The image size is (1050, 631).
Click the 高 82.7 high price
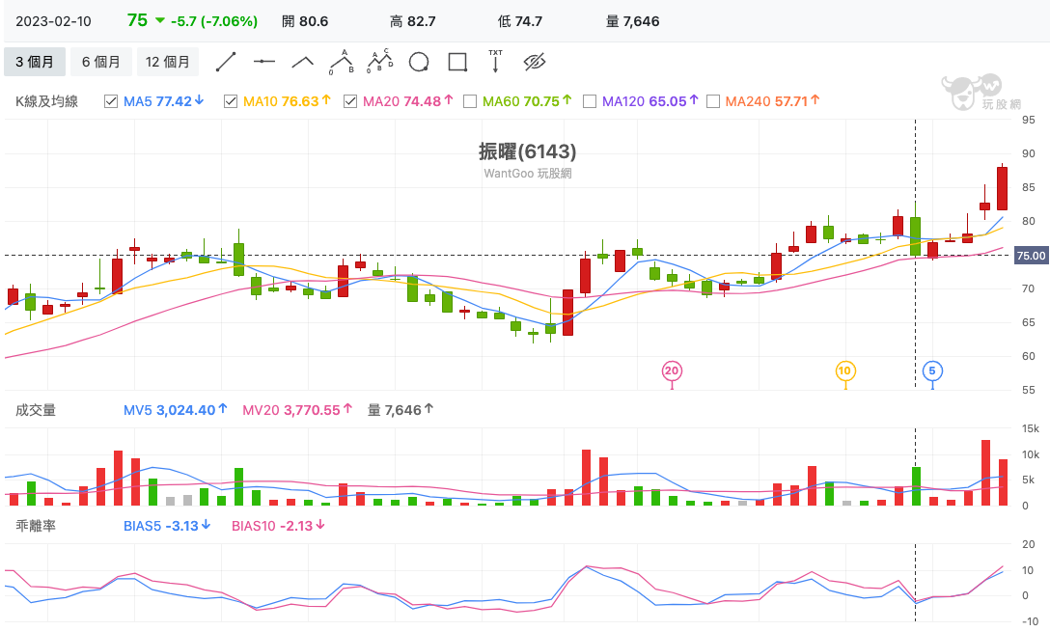point(413,21)
